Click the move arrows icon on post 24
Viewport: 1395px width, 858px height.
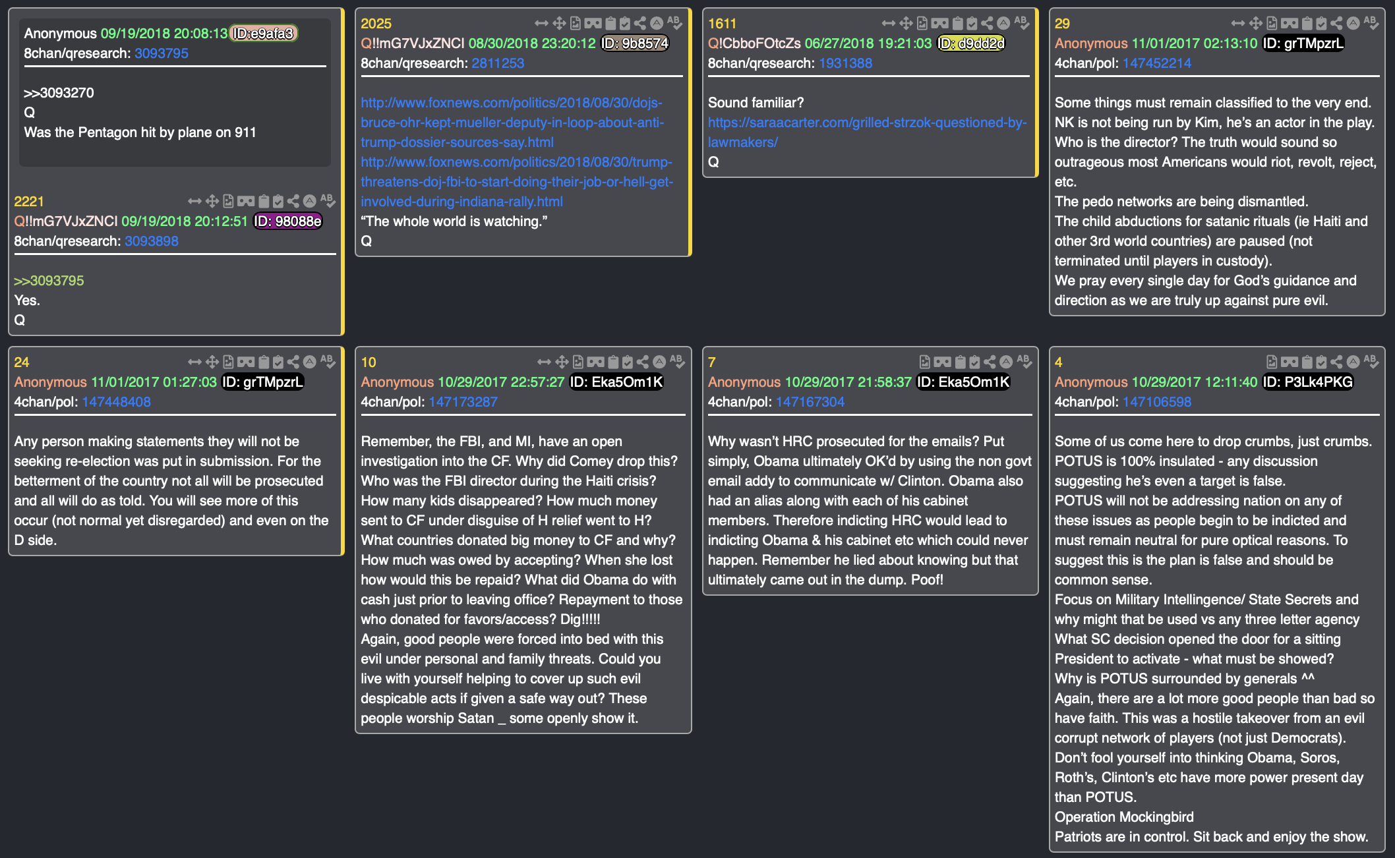coord(212,362)
